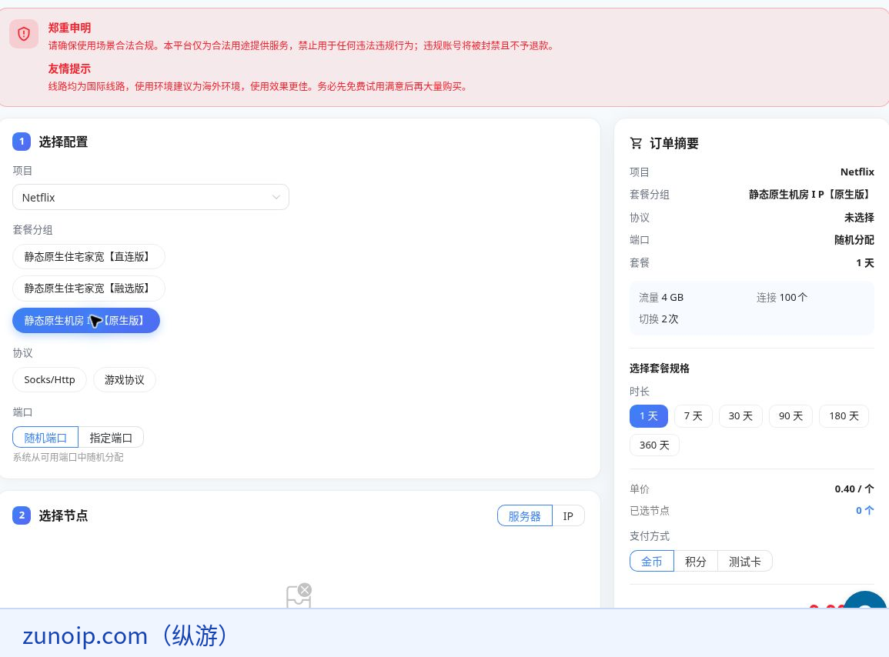Image resolution: width=889 pixels, height=657 pixels.
Task: Click the 友情提示 heading
Action: [x=69, y=68]
